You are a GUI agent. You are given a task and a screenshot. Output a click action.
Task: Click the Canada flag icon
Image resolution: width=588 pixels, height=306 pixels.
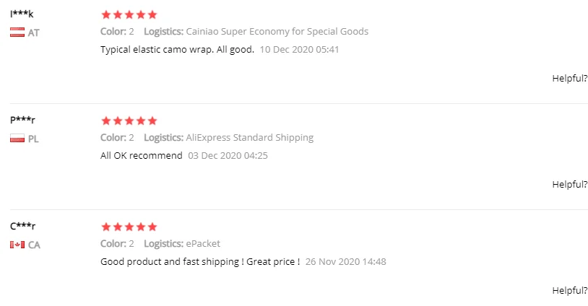tap(17, 245)
